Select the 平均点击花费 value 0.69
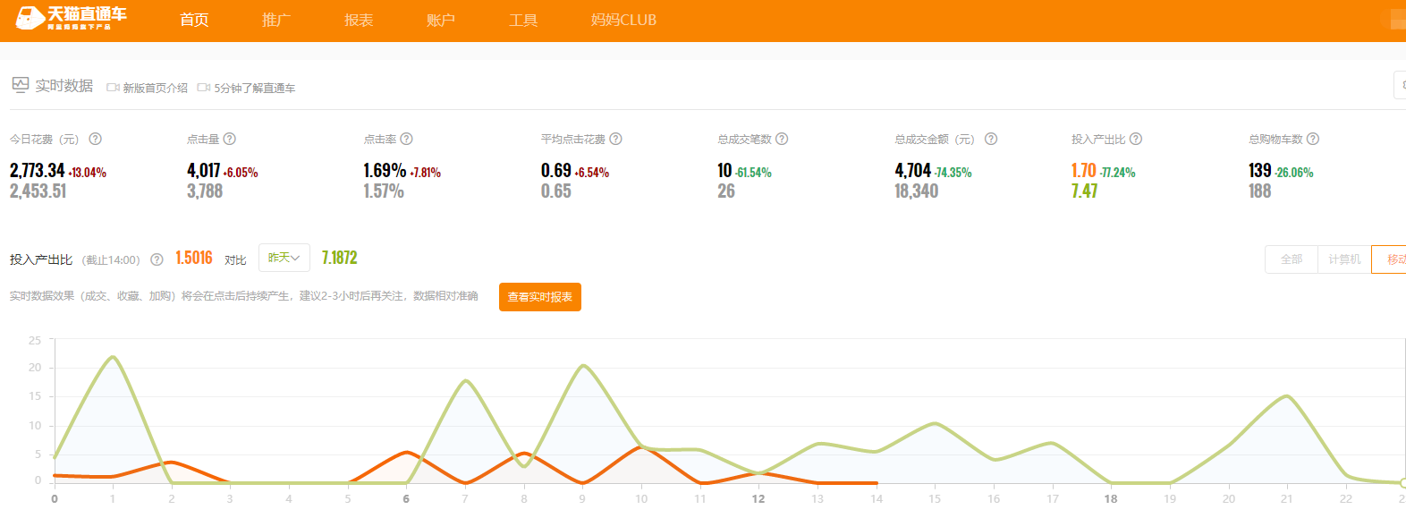Screen dimensions: 1406x518 pyautogui.click(x=555, y=171)
